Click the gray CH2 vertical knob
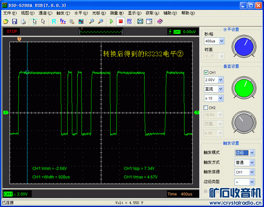Image resolution: width=264 pixels, height=207 pixels. (x=244, y=122)
